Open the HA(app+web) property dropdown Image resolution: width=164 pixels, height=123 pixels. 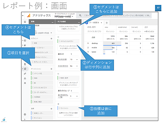(x=65, y=17)
